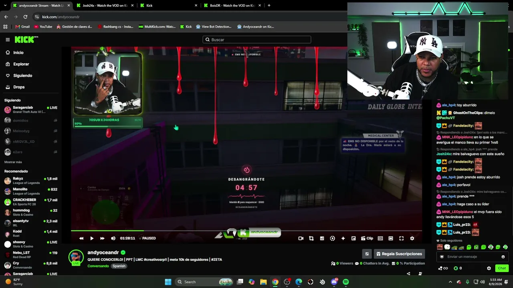Open the MultiKick.com bookmark
The height and width of the screenshot is (288, 513).
pyautogui.click(x=157, y=27)
